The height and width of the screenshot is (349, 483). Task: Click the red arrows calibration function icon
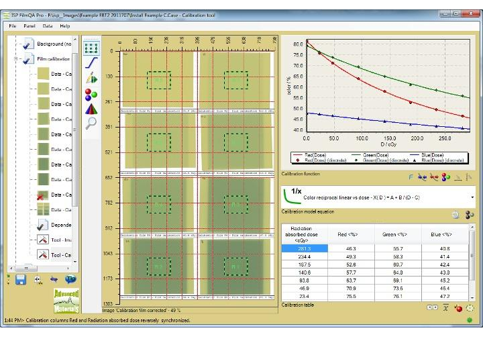(x=434, y=177)
